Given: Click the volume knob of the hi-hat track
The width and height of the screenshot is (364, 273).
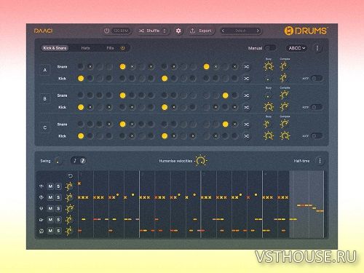Looking at the screenshot, I should click(x=69, y=197).
